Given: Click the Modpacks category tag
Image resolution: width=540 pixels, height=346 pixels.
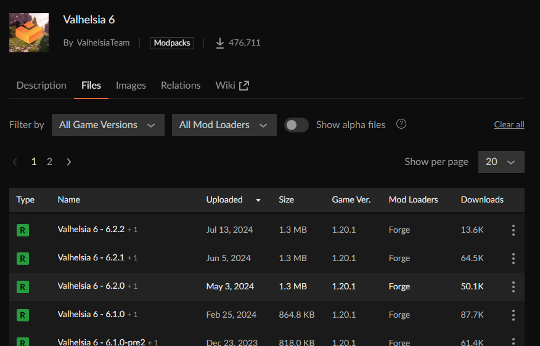Looking at the screenshot, I should [172, 43].
